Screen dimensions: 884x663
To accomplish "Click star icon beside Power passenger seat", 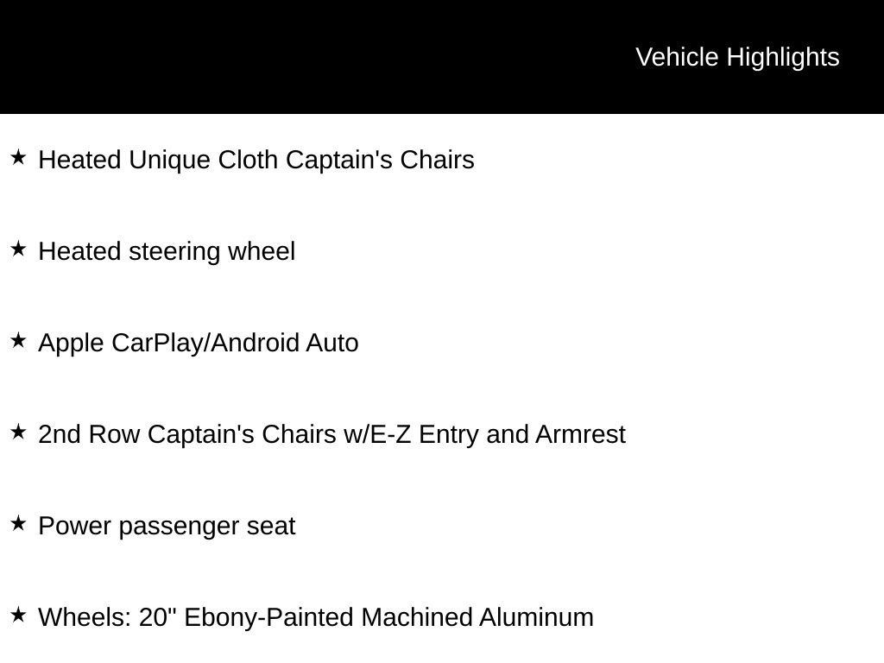I will coord(19,523).
